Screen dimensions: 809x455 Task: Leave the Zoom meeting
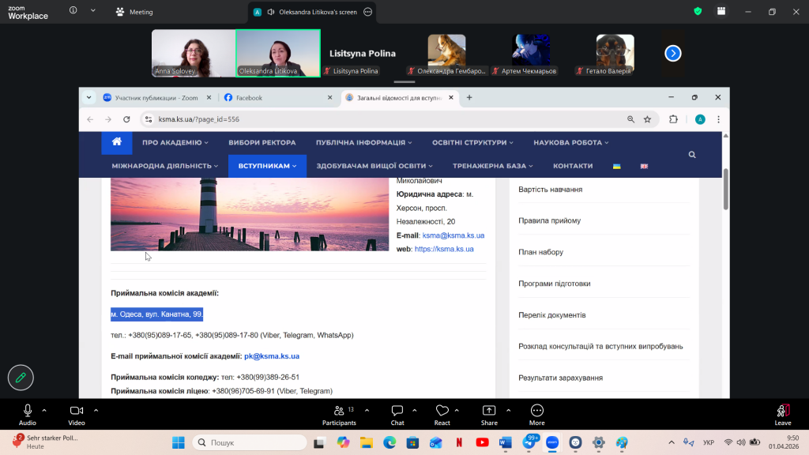pos(782,412)
